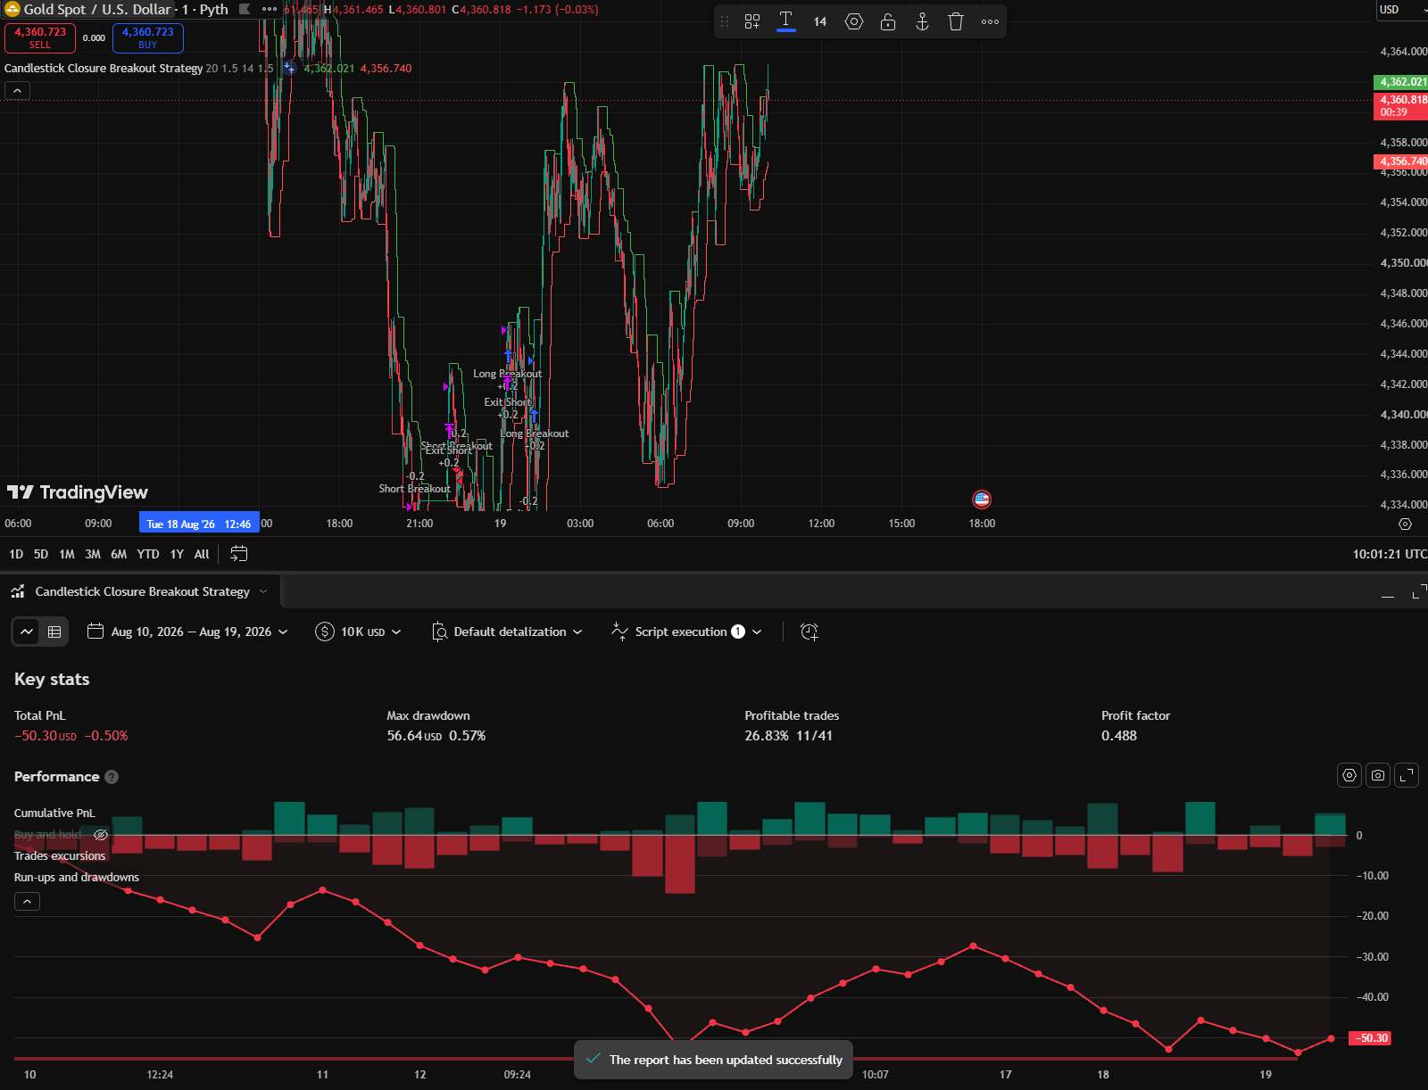Viewport: 1428px width, 1090px height.
Task: Select the 1D time range
Action: tap(16, 554)
